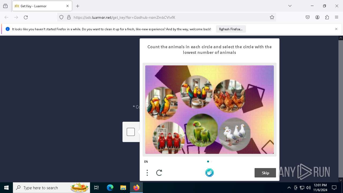The image size is (343, 193).
Task: Focus the URL address bar
Action: coord(166,17)
